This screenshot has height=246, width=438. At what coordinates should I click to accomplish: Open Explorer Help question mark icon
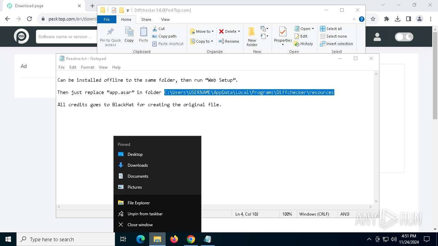361,19
